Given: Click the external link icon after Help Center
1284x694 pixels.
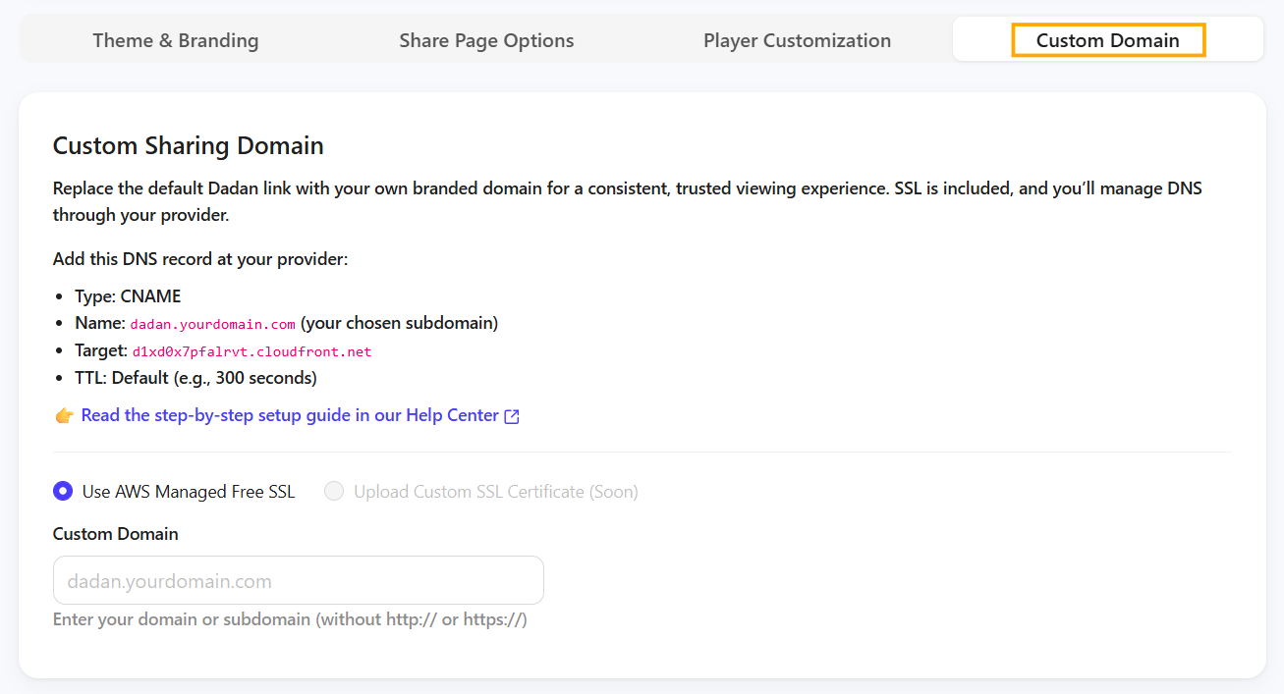Looking at the screenshot, I should point(512,416).
